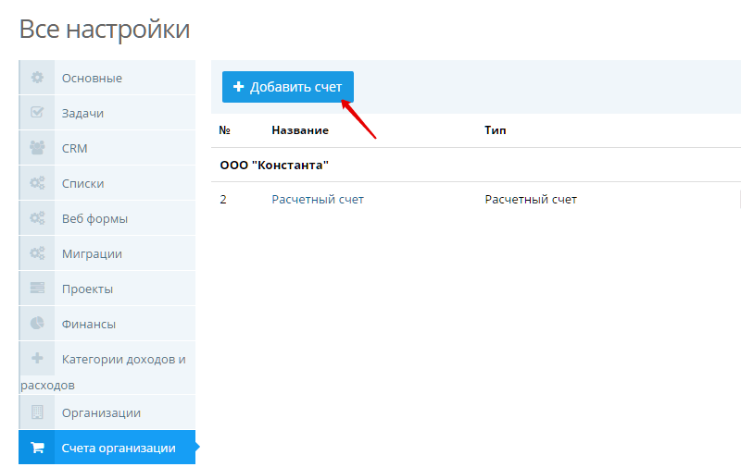Click the Название column header
The image size is (741, 467).
pos(299,130)
